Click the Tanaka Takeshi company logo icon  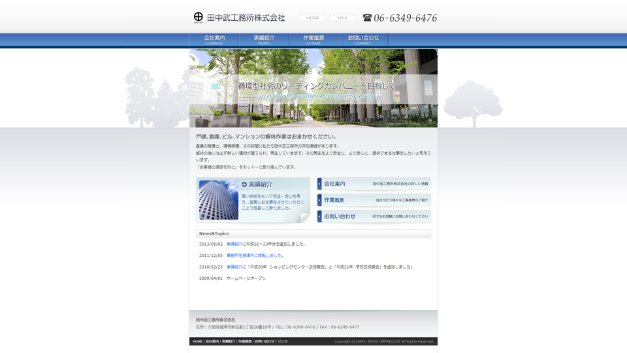(x=199, y=17)
